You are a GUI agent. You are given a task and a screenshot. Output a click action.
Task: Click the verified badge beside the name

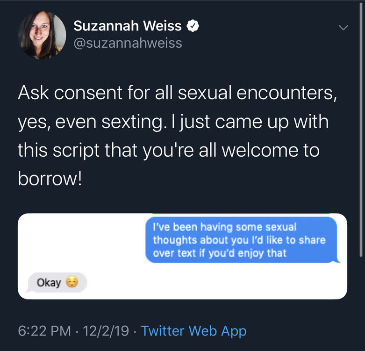(x=193, y=27)
